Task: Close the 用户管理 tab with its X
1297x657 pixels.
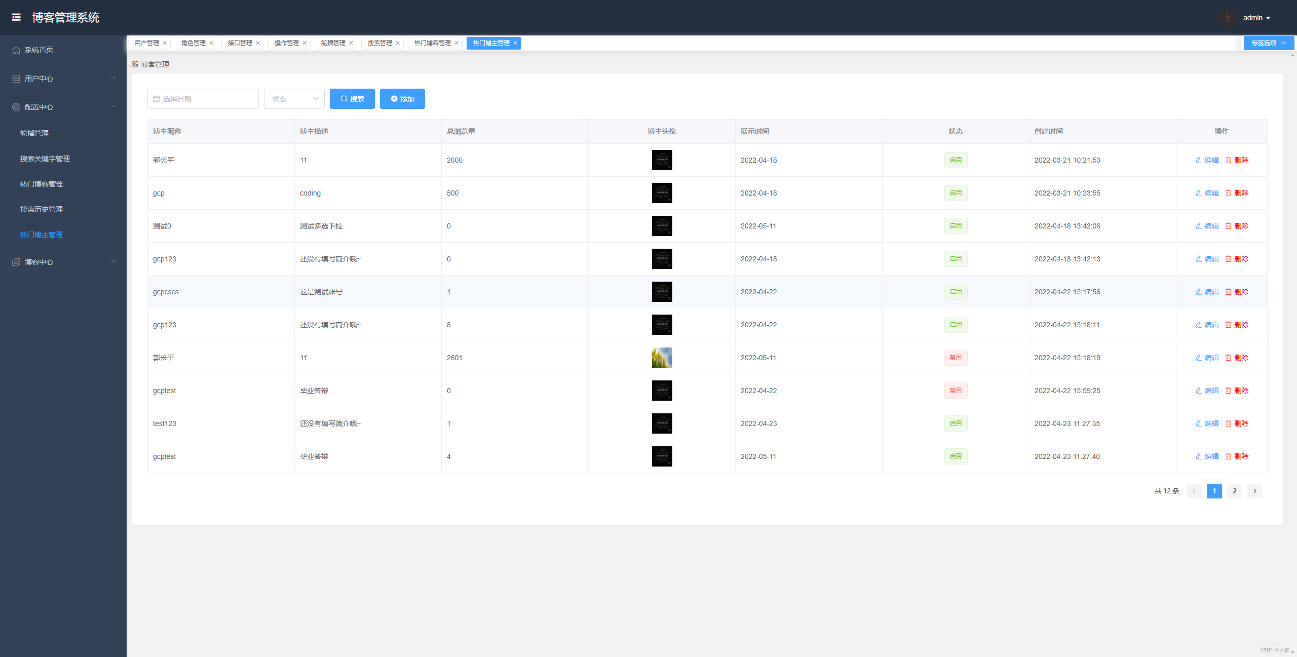Action: click(165, 43)
